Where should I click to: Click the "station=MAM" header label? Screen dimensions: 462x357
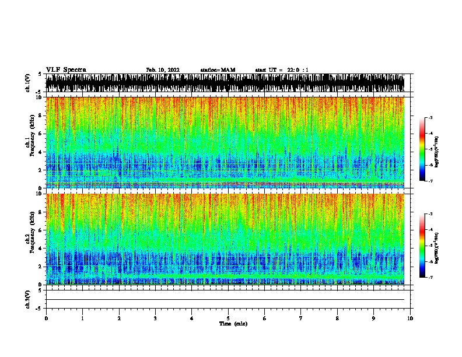point(218,70)
